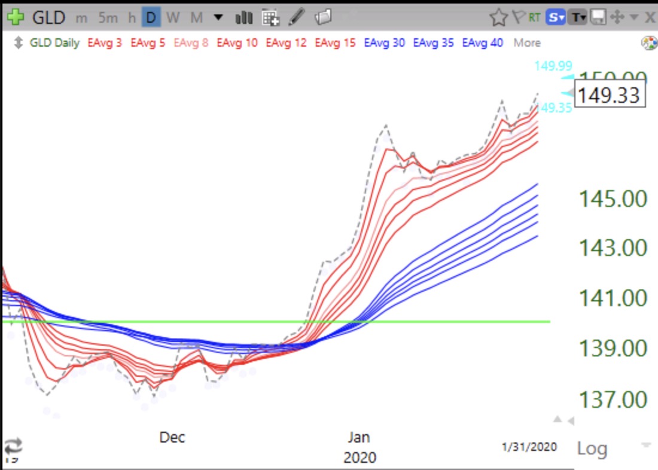The height and width of the screenshot is (470, 658).
Task: Select the EAvg 3 indicator label
Action: 105,43
